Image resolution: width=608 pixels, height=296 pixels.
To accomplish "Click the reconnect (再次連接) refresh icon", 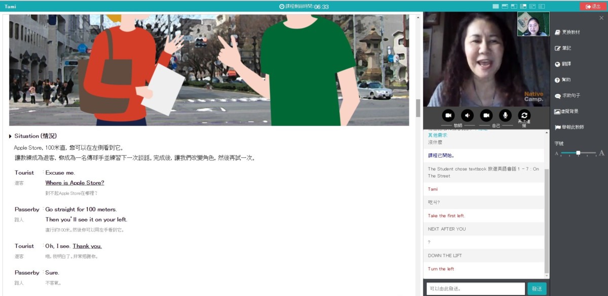I will [x=524, y=115].
